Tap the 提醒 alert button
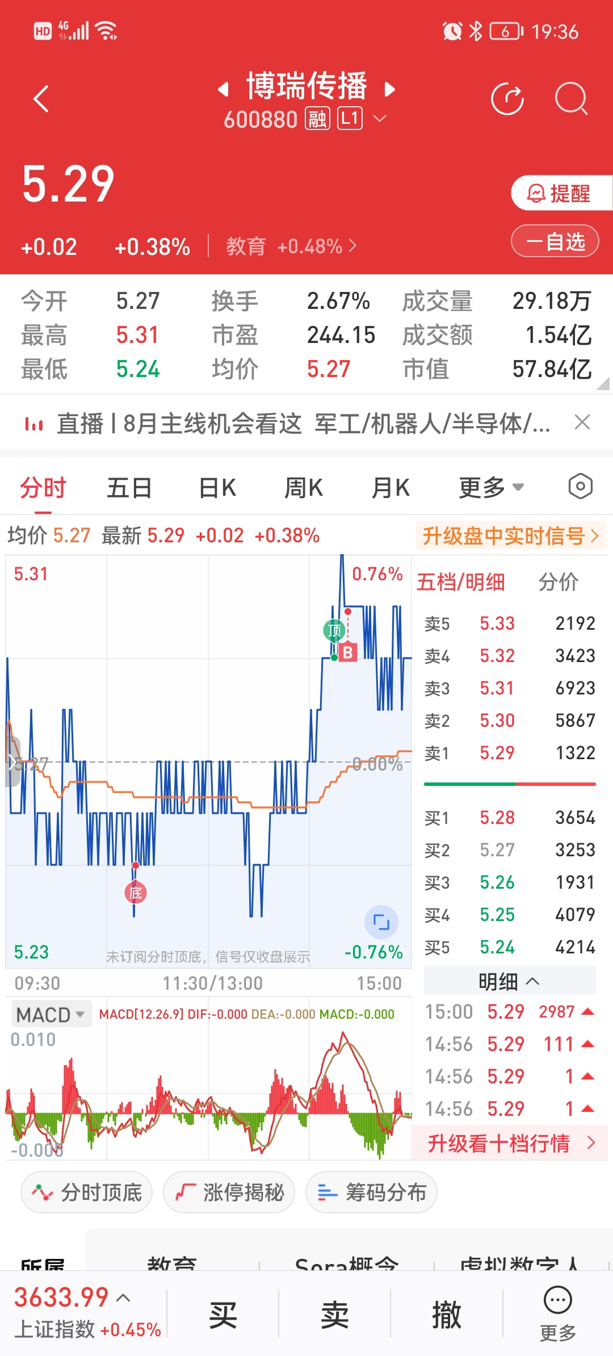 point(562,193)
